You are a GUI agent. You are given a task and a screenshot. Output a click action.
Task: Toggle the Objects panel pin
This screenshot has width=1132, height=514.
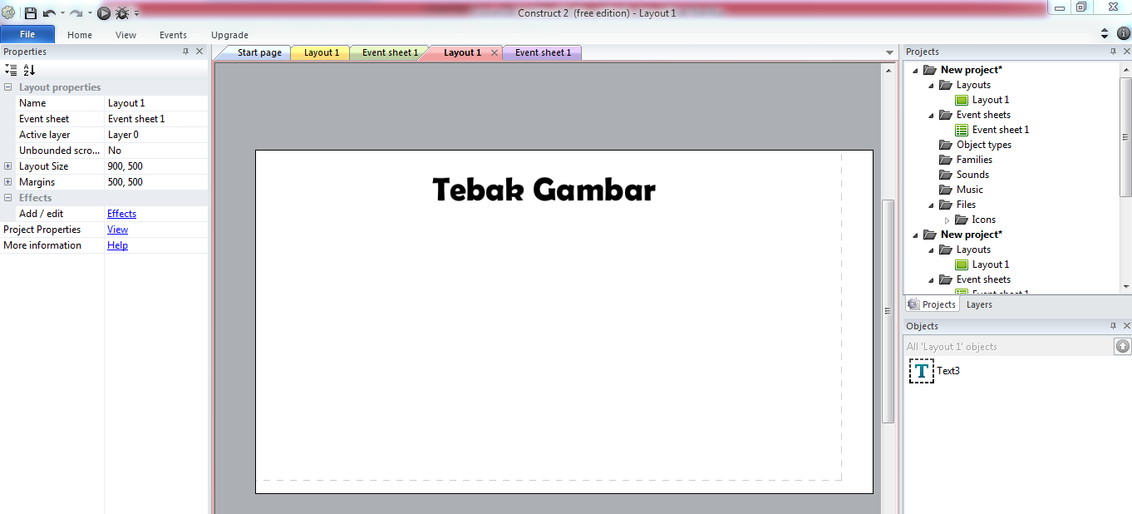tap(1113, 326)
